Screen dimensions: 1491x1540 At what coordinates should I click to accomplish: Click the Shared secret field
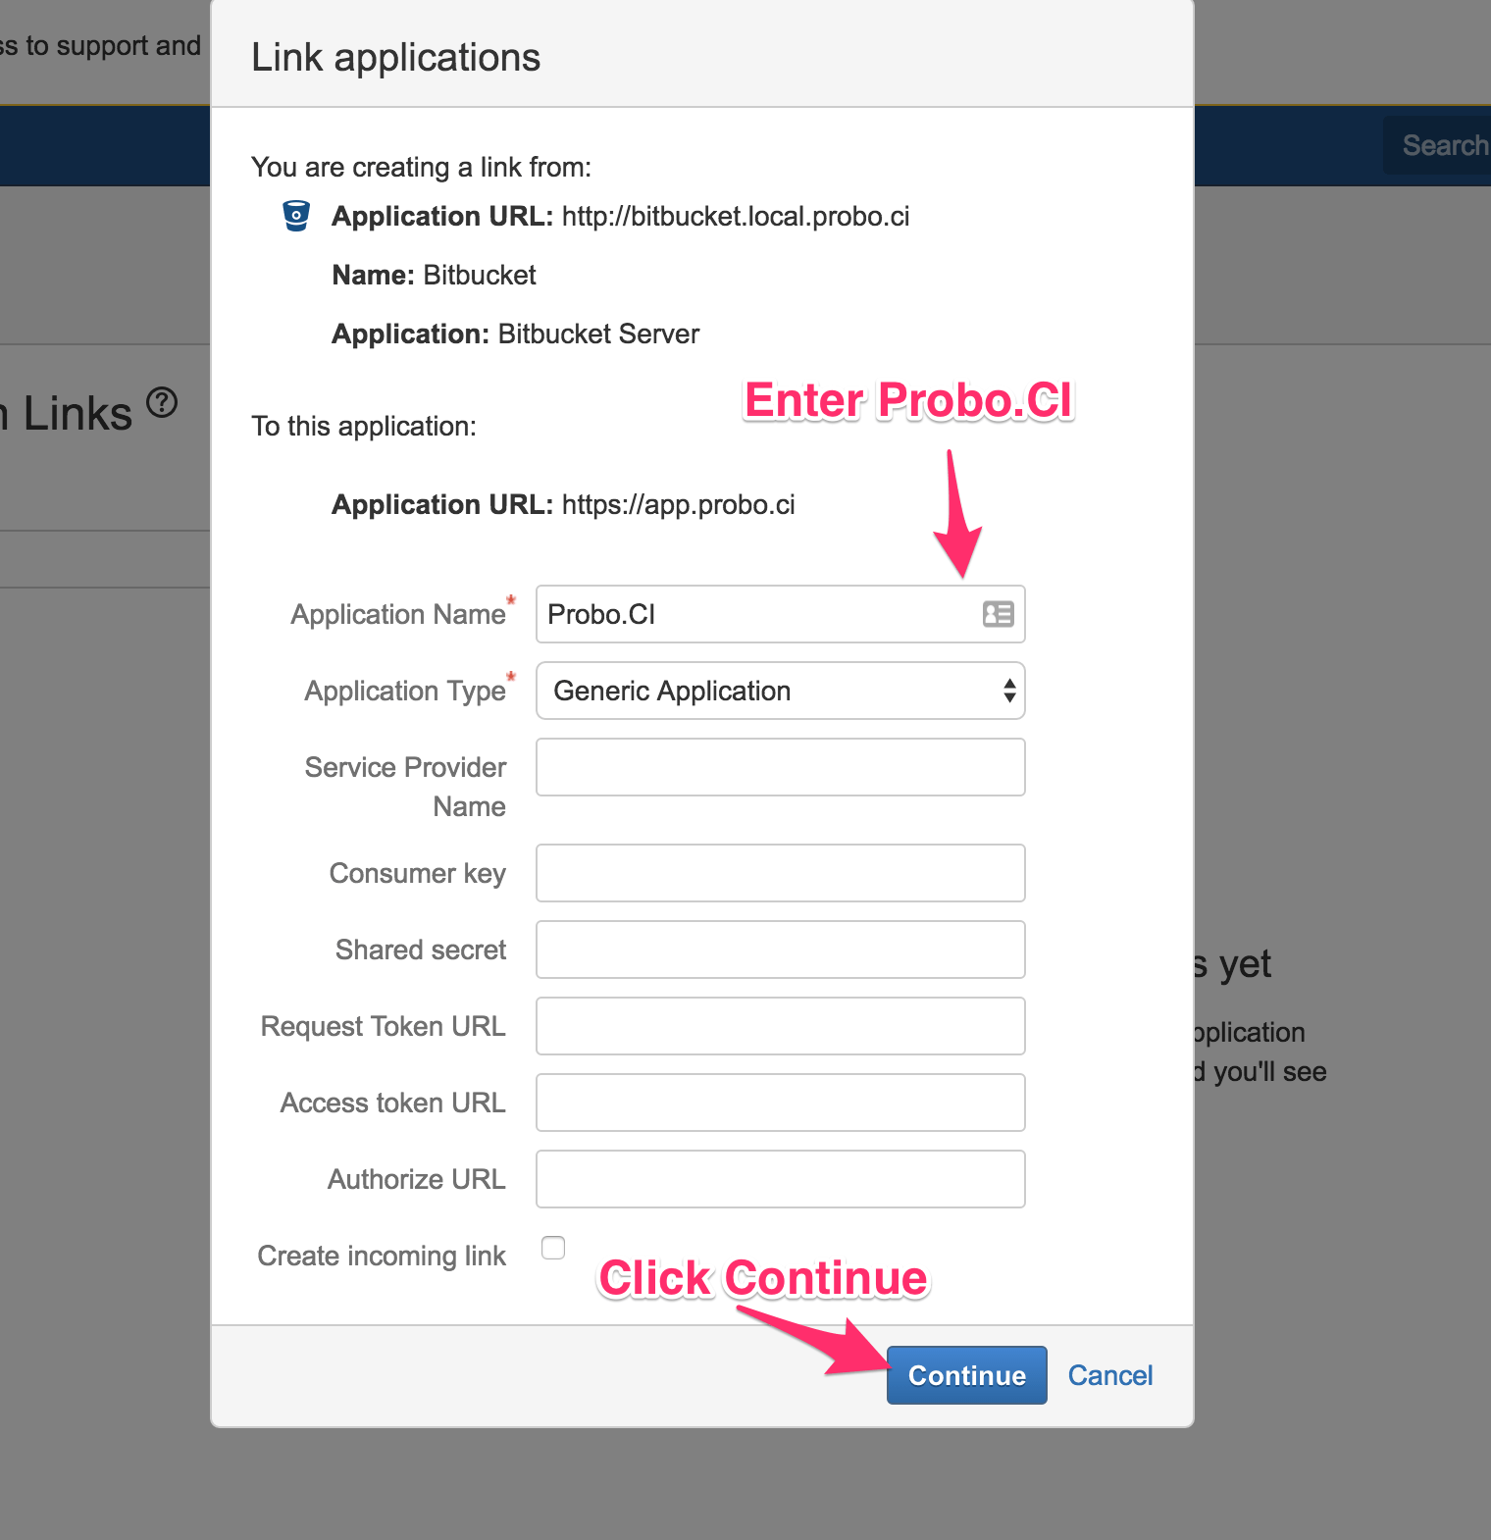(780, 949)
